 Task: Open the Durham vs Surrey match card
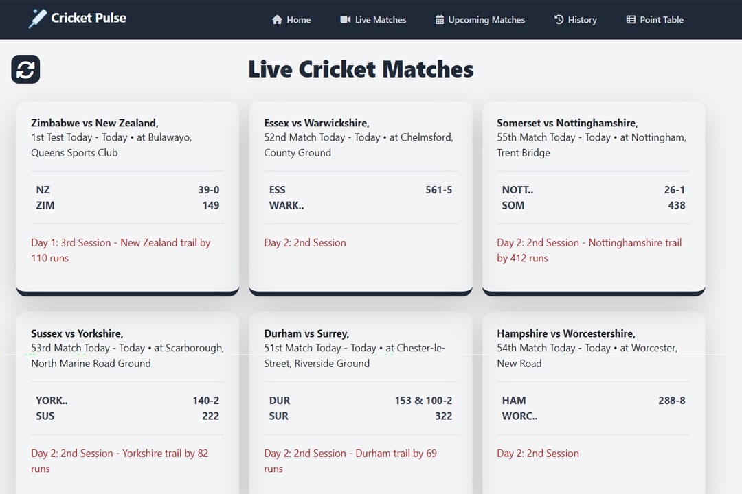click(360, 405)
